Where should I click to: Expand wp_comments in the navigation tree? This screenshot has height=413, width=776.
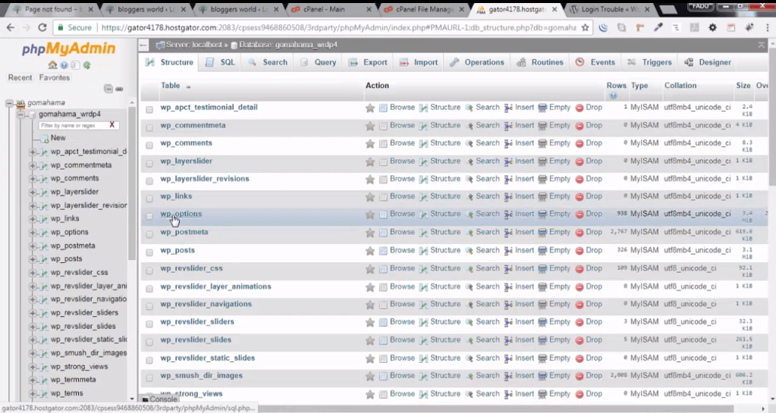(32, 179)
